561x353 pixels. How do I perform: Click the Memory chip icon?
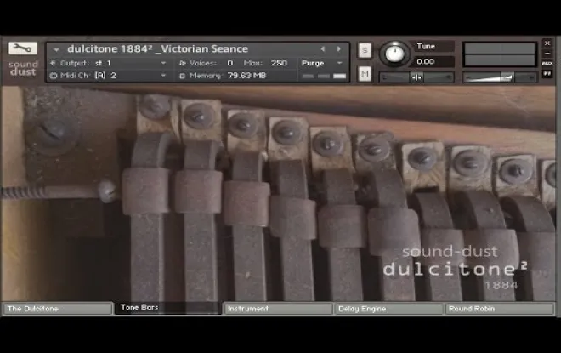[x=182, y=76]
